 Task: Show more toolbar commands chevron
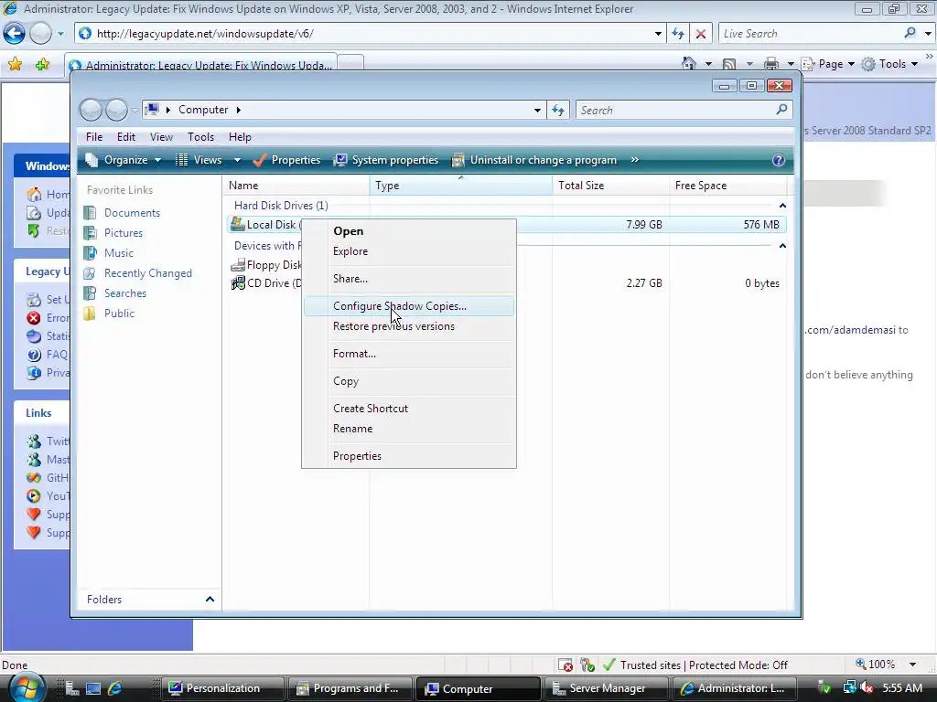click(635, 159)
